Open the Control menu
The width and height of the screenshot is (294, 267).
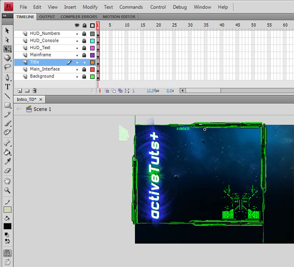click(x=158, y=7)
